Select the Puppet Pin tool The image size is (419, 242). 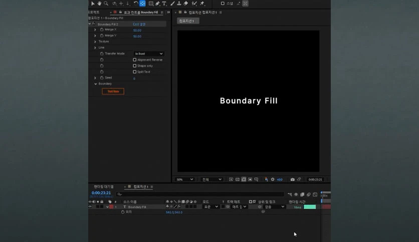click(x=202, y=3)
